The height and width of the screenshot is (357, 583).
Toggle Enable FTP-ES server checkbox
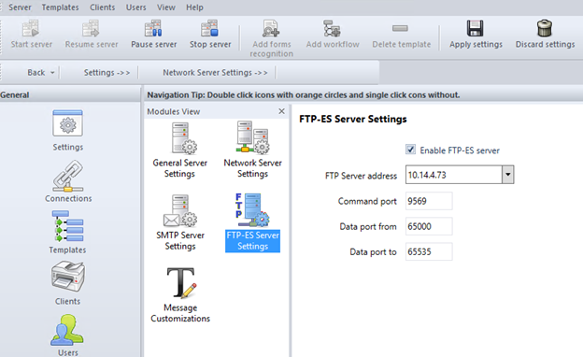410,150
